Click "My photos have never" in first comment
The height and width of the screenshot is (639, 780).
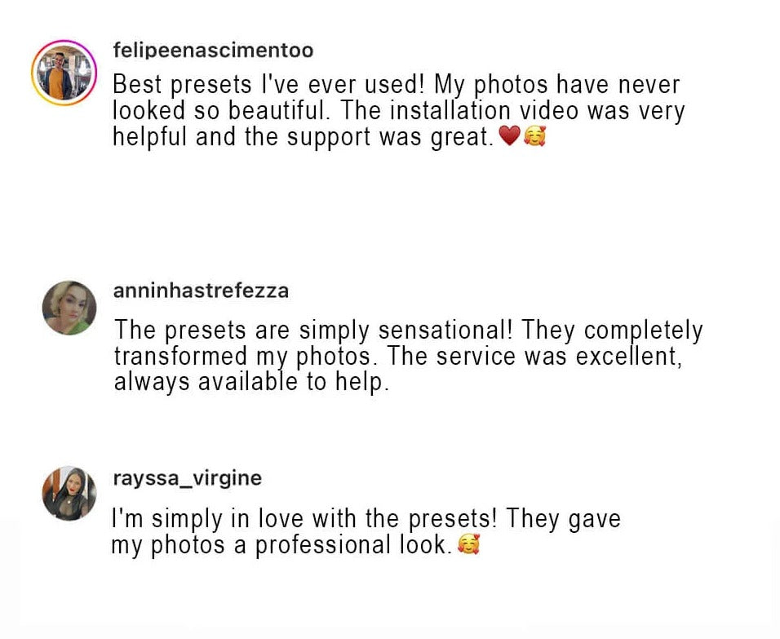(556, 85)
